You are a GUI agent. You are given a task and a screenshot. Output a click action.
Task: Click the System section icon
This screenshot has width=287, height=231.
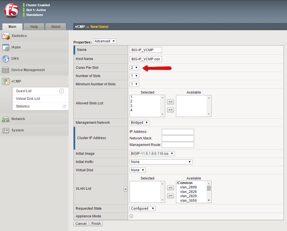(x=6, y=130)
